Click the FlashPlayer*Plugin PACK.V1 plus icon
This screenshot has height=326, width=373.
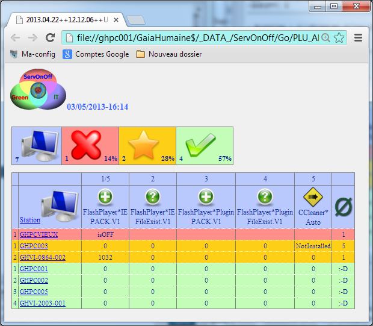coord(206,197)
